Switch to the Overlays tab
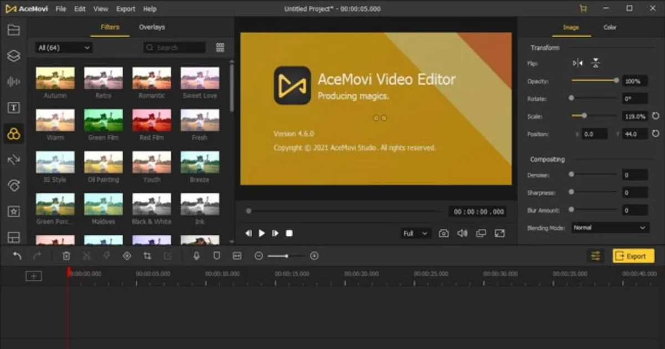The height and width of the screenshot is (349, 665). click(152, 27)
